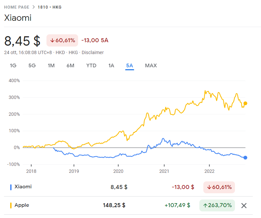Click the 0% y-axis label
The height and width of the screenshot is (218, 261).
(17, 147)
